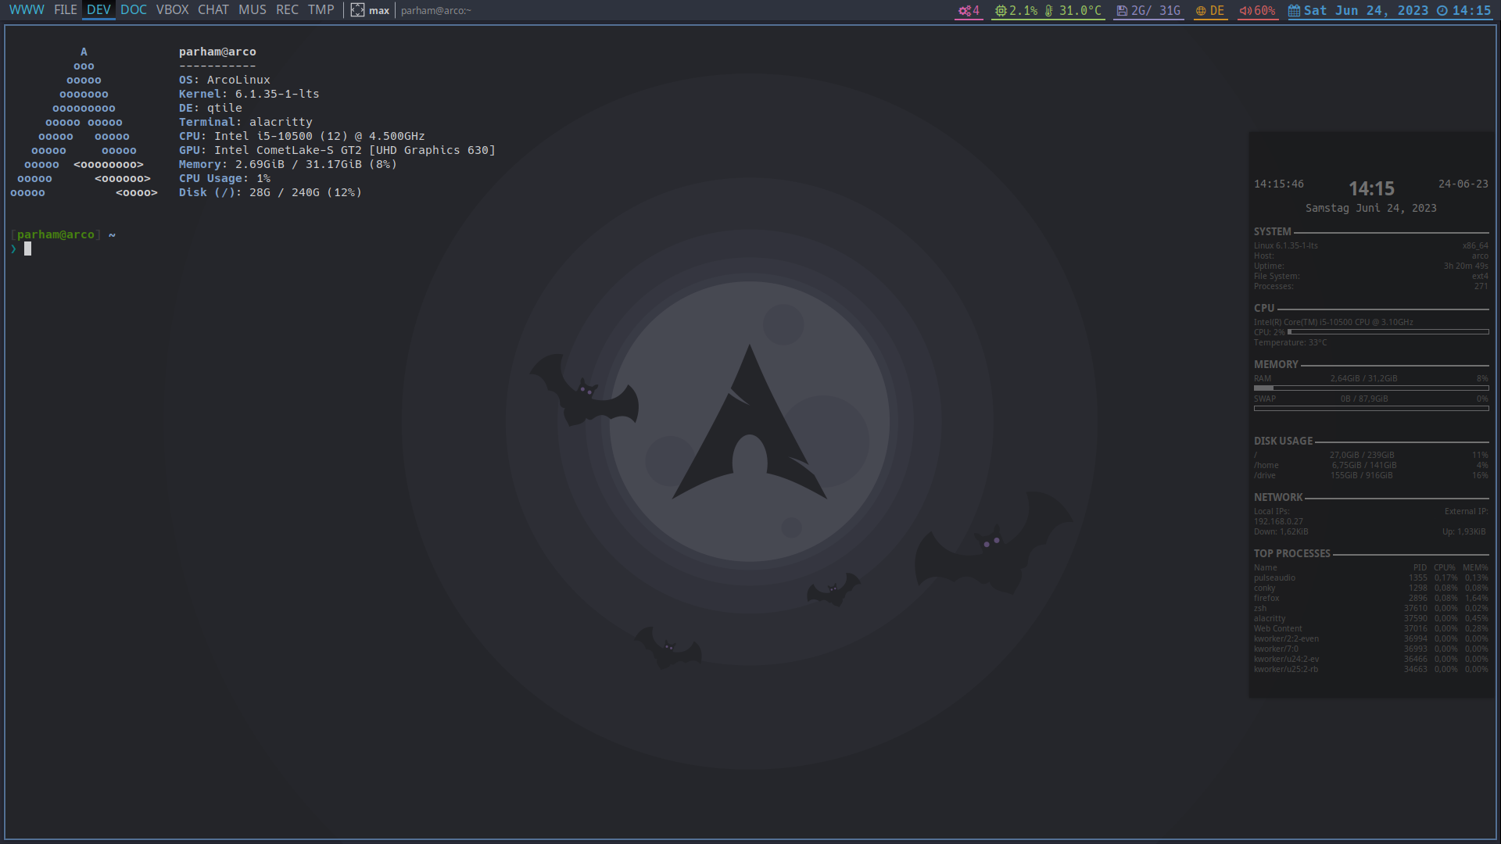Click the clock icon beside 14:15

[1442, 11]
